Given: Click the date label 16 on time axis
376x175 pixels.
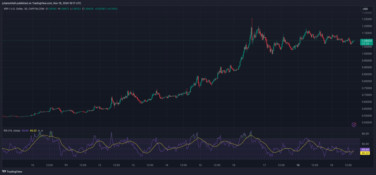Looking at the screenshot, I should pyautogui.click(x=234, y=165).
